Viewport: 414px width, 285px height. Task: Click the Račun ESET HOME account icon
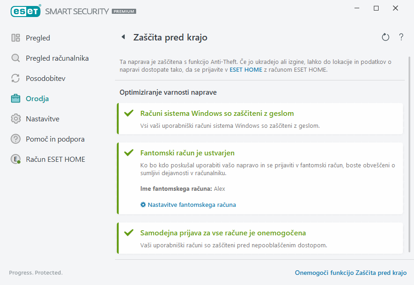click(16, 159)
